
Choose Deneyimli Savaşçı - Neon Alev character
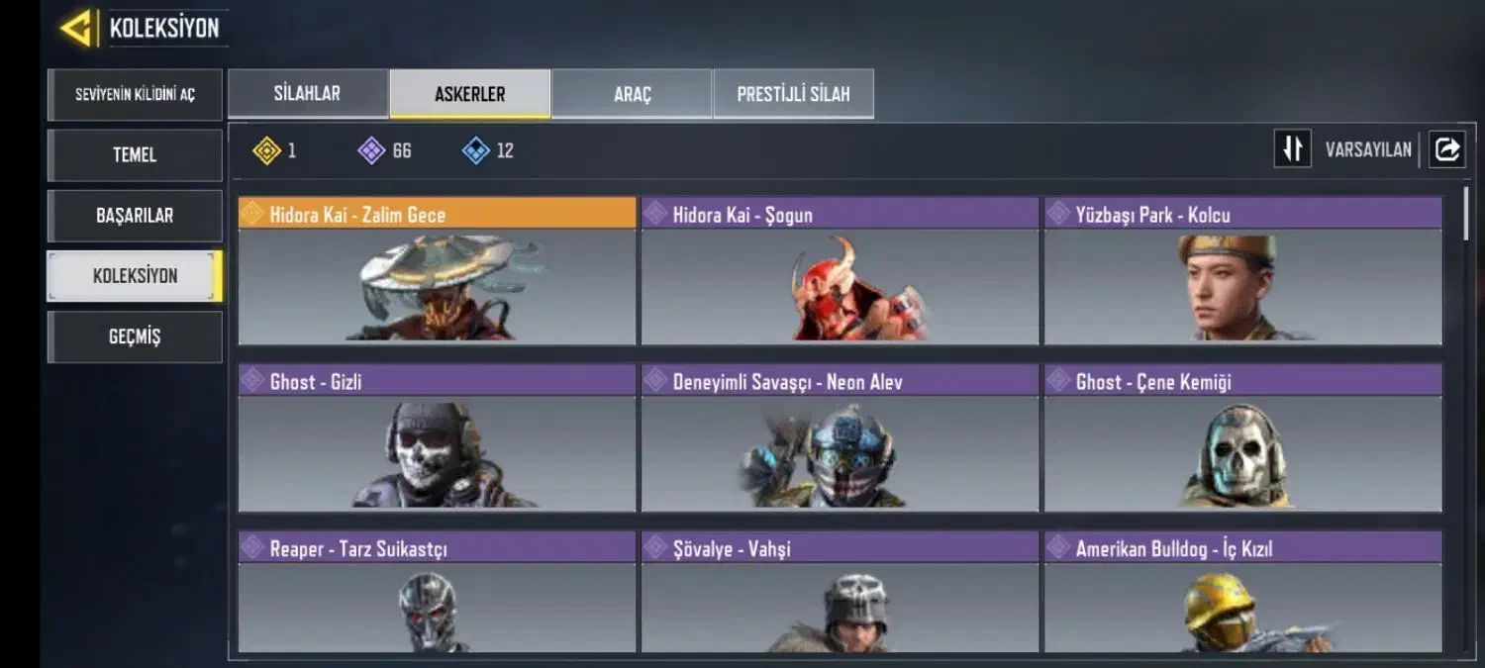[x=840, y=437]
